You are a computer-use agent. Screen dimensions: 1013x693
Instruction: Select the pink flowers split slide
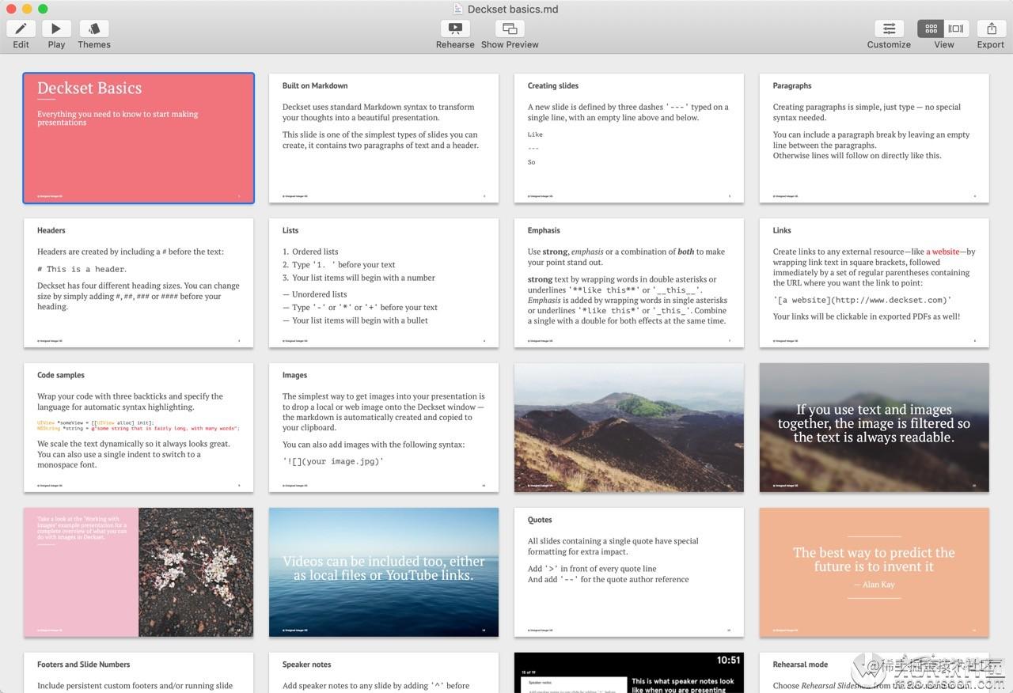(138, 573)
